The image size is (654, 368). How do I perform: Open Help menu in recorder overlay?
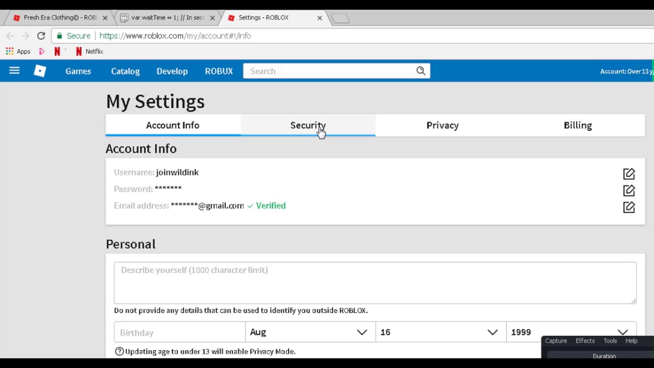coord(632,341)
